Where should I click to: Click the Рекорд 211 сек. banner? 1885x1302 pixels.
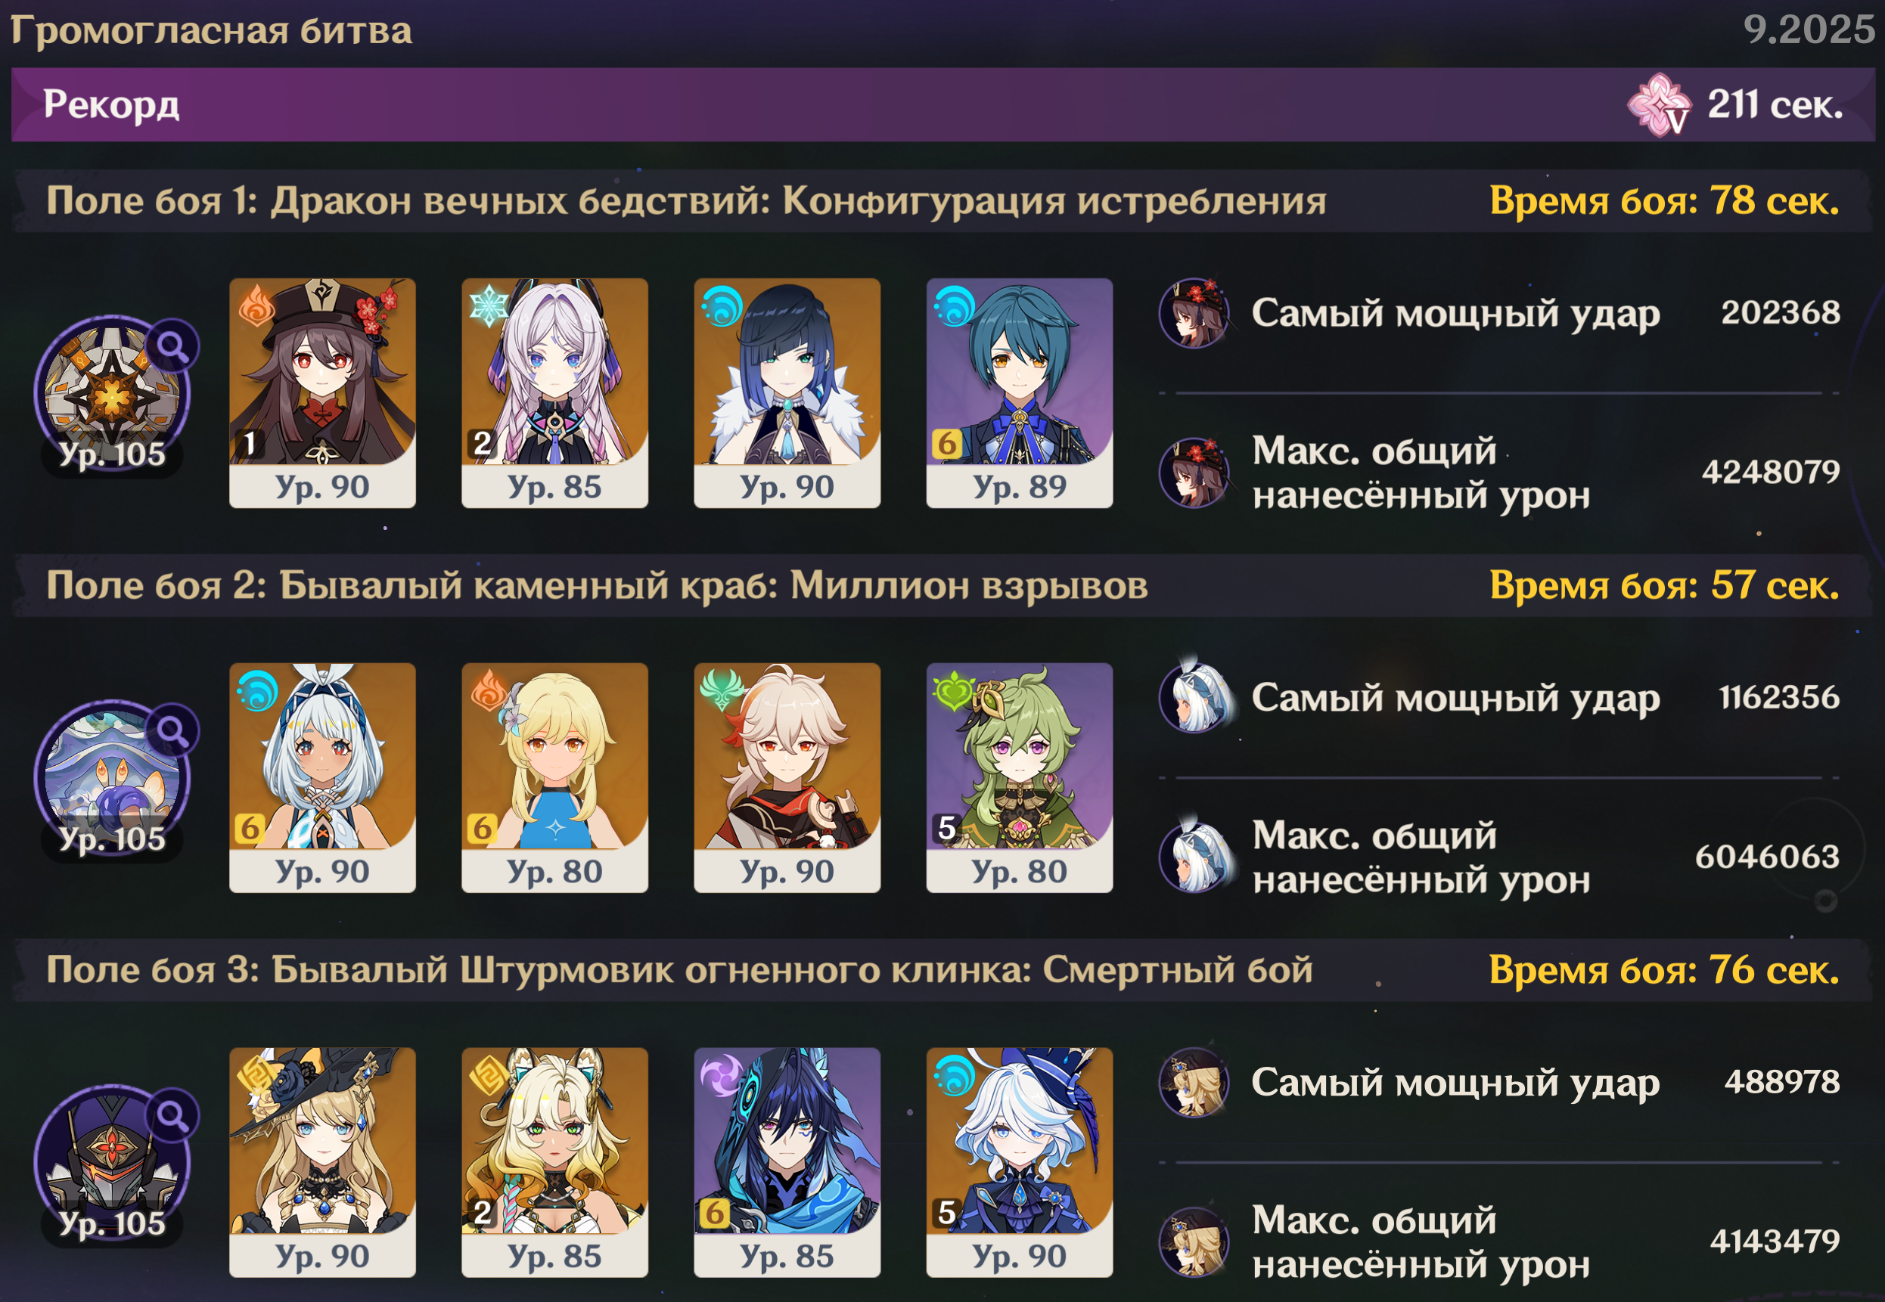click(942, 104)
